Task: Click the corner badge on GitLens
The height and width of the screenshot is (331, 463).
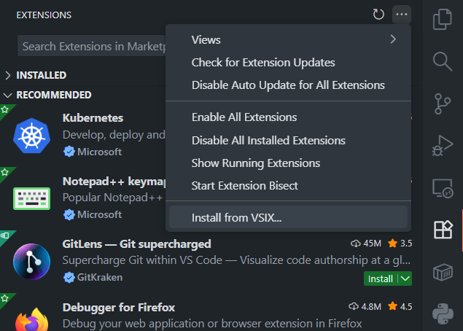Action: pos(4,235)
